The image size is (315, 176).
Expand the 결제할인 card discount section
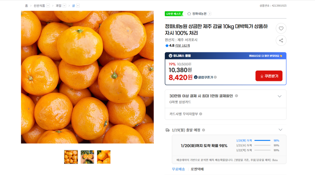tap(279, 96)
